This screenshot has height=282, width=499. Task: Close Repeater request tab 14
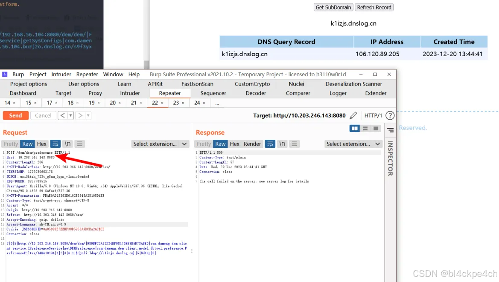tap(14, 103)
